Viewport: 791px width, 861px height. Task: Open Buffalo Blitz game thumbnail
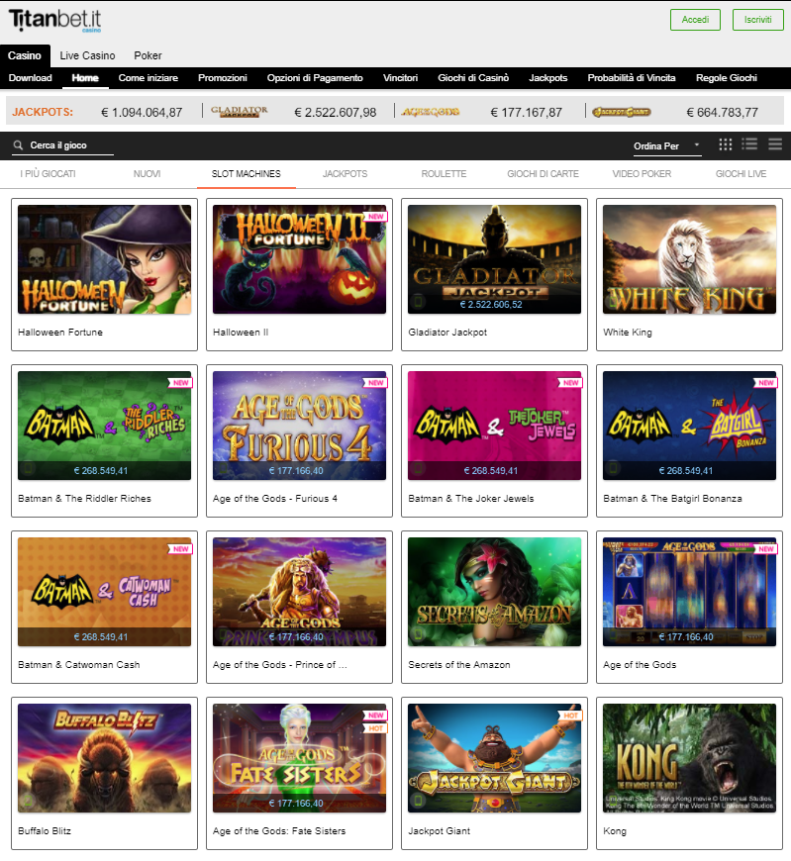pyautogui.click(x=104, y=758)
